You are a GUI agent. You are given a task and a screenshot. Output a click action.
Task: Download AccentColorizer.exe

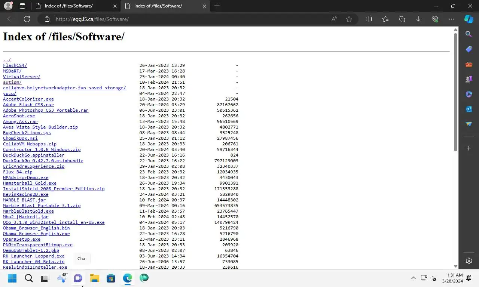point(28,99)
